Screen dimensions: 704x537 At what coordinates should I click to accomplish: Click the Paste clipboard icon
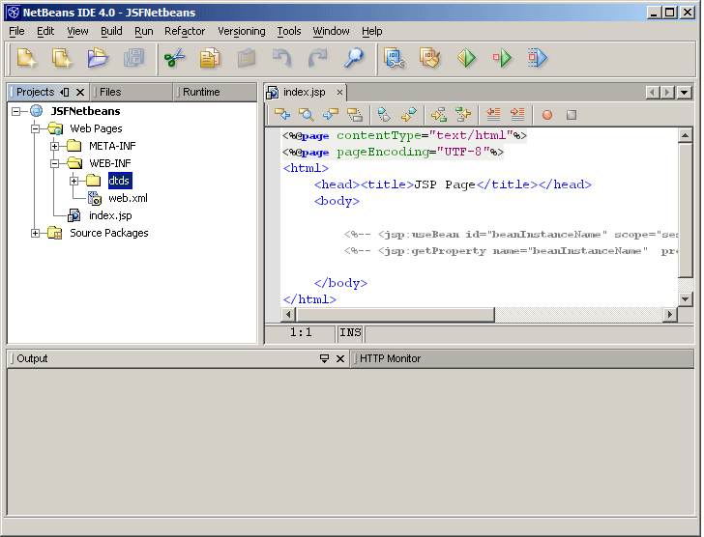[x=246, y=58]
